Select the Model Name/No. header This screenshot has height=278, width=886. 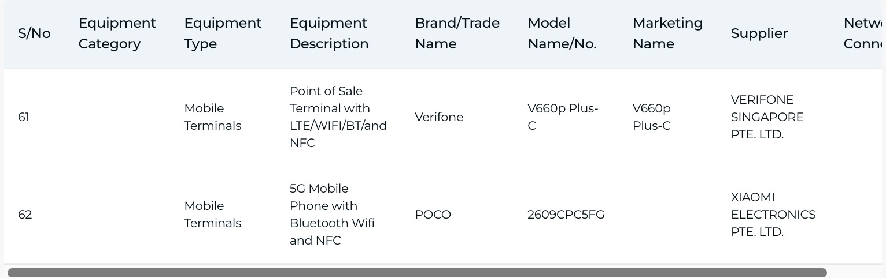562,33
